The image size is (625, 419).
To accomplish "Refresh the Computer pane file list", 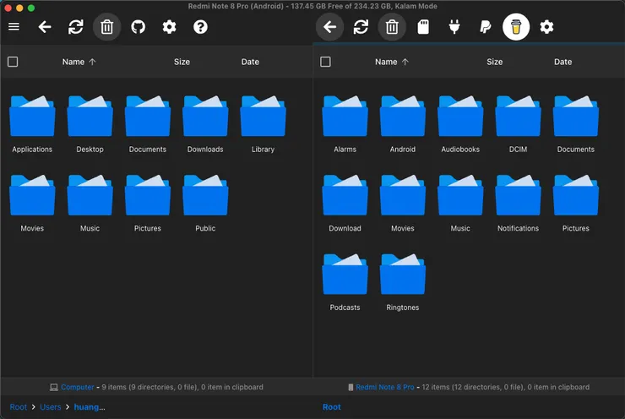I will (x=76, y=27).
